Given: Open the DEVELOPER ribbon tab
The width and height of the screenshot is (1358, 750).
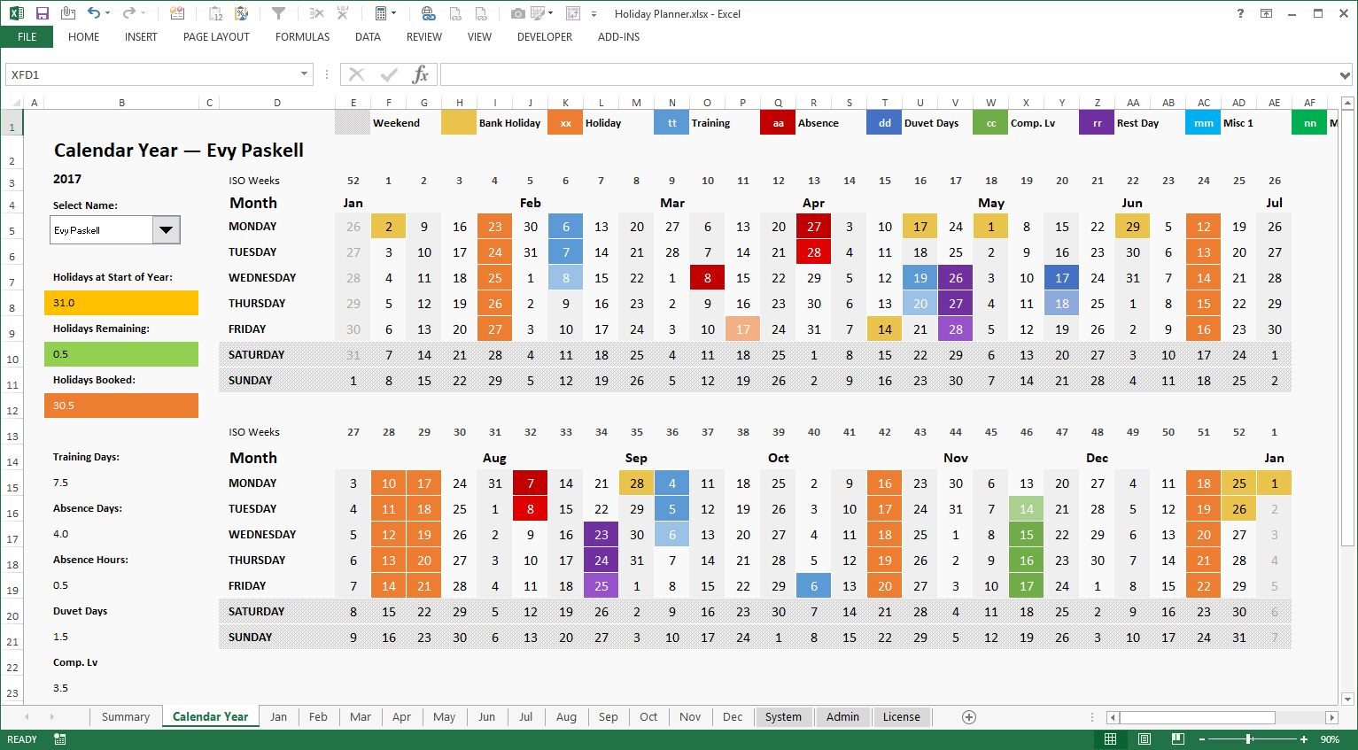Looking at the screenshot, I should pos(544,36).
